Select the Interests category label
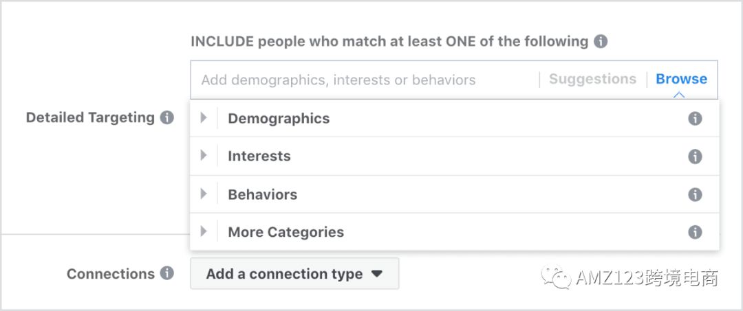The height and width of the screenshot is (311, 743). point(259,156)
